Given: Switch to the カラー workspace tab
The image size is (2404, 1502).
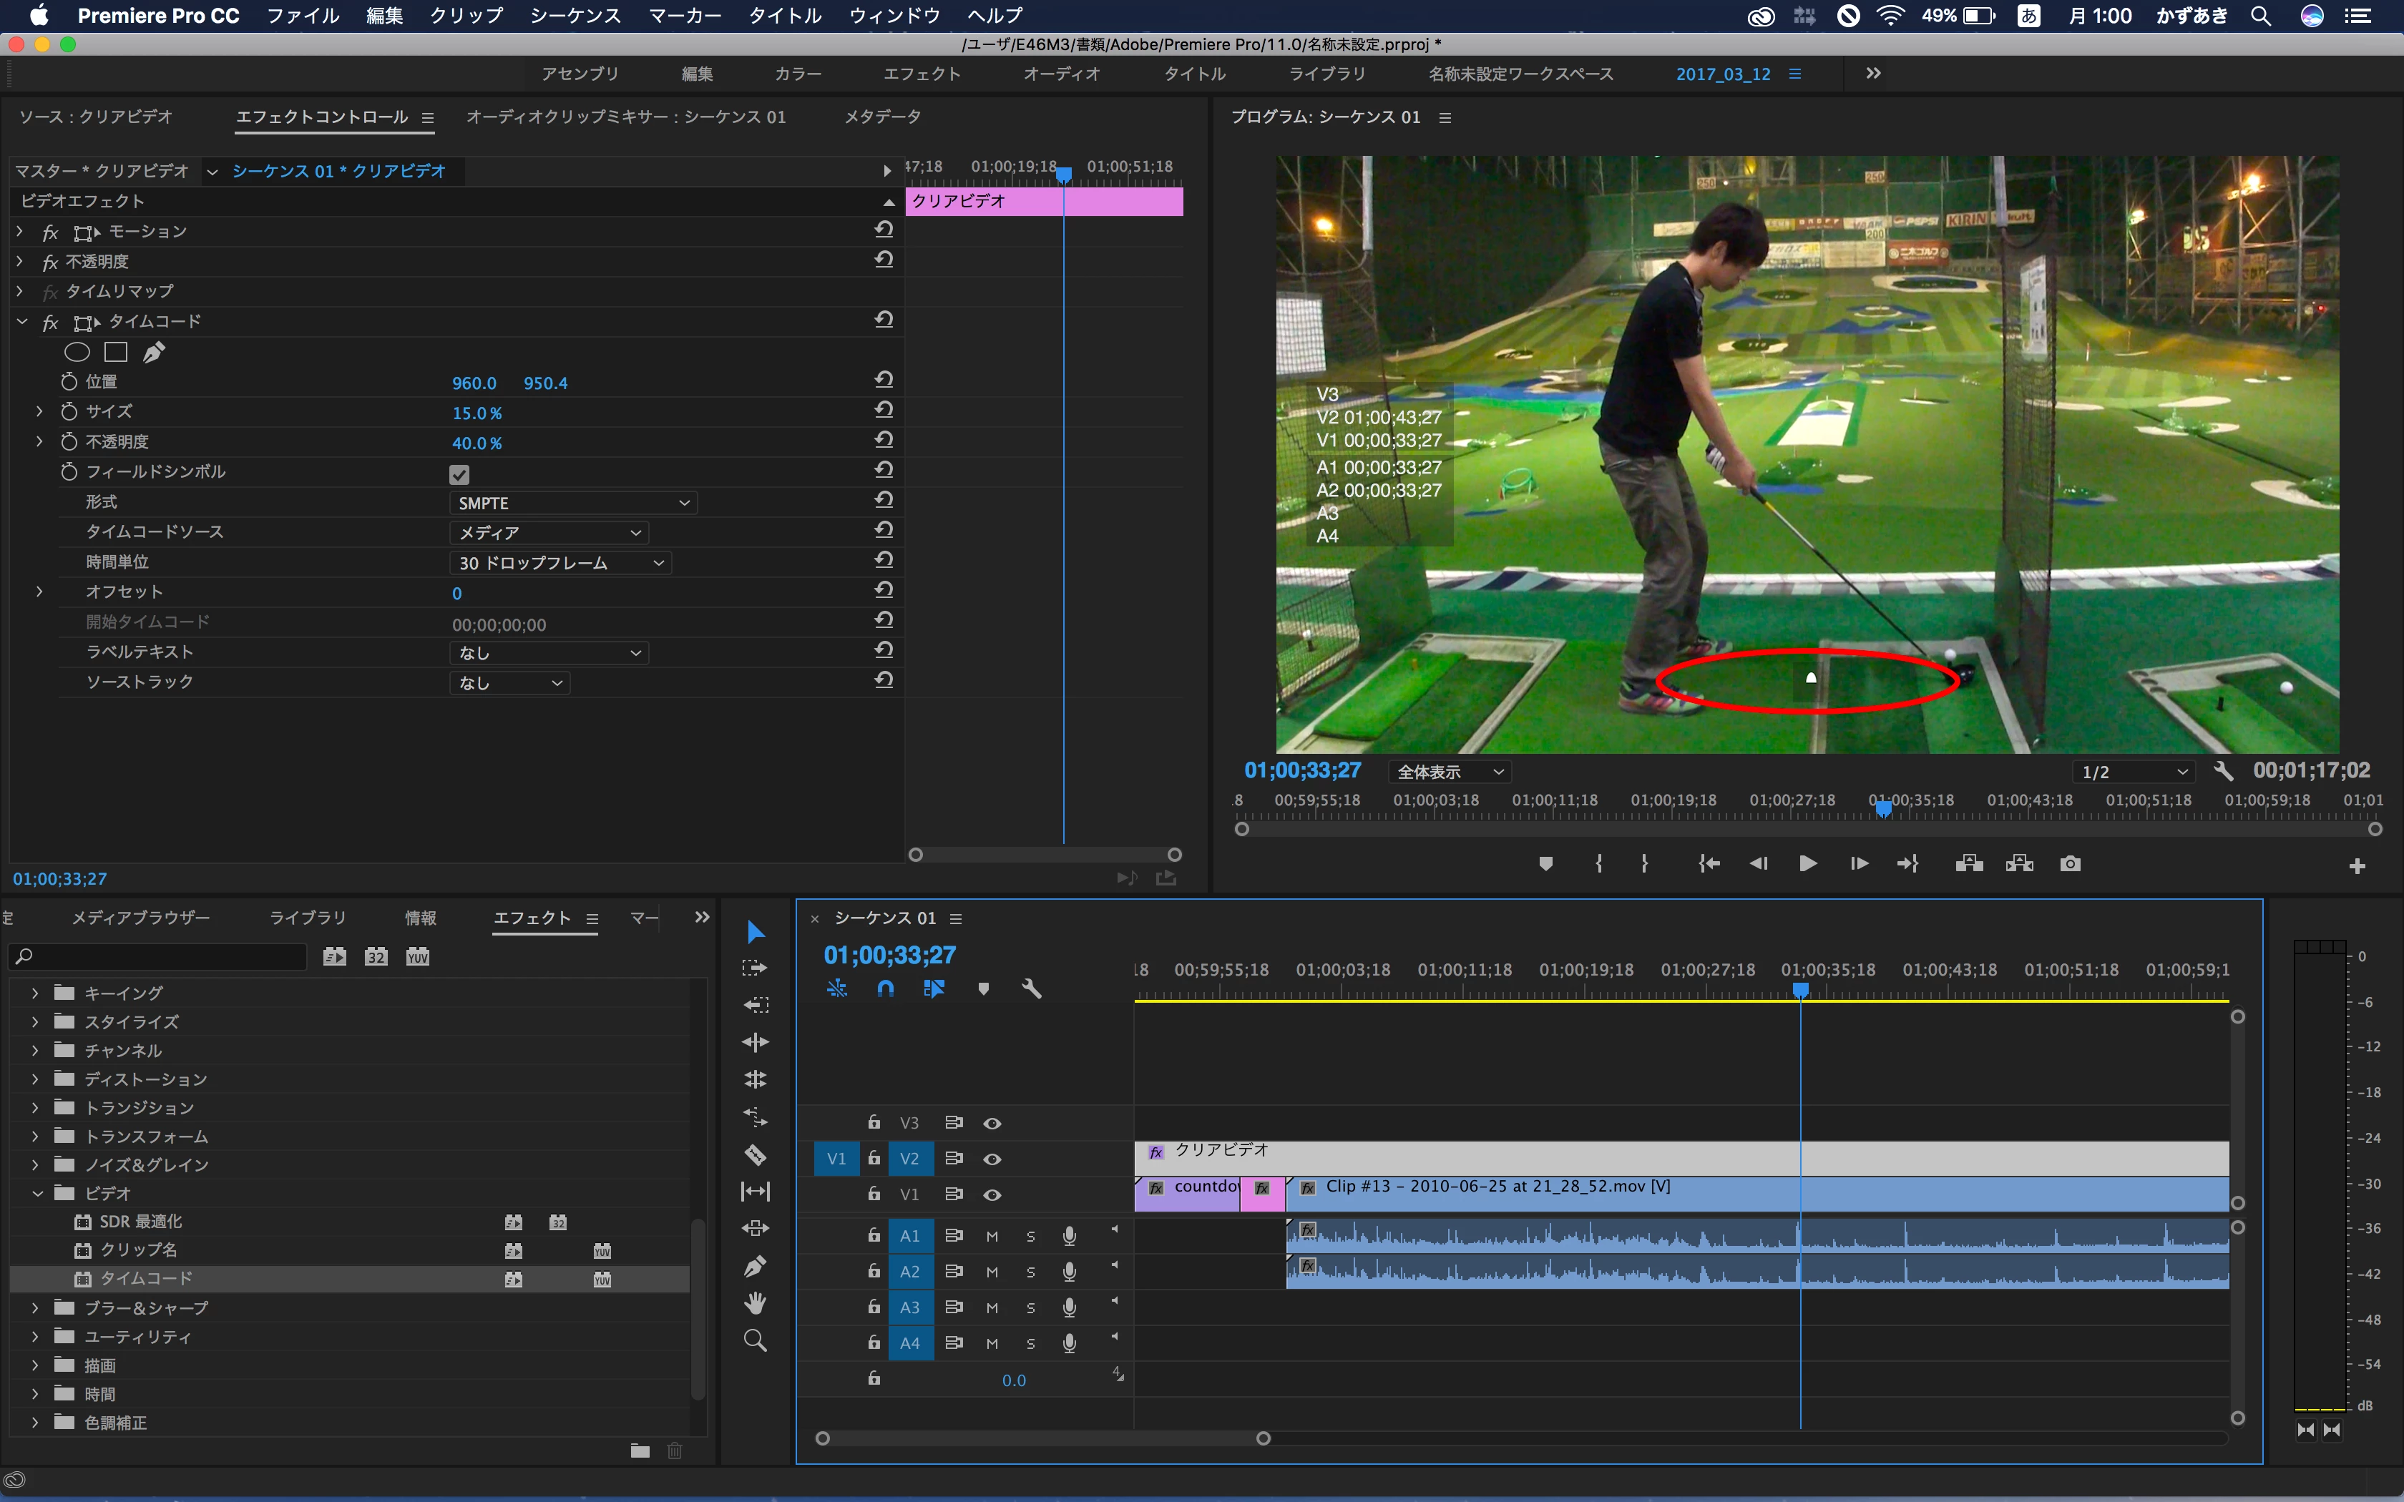Looking at the screenshot, I should 798,74.
